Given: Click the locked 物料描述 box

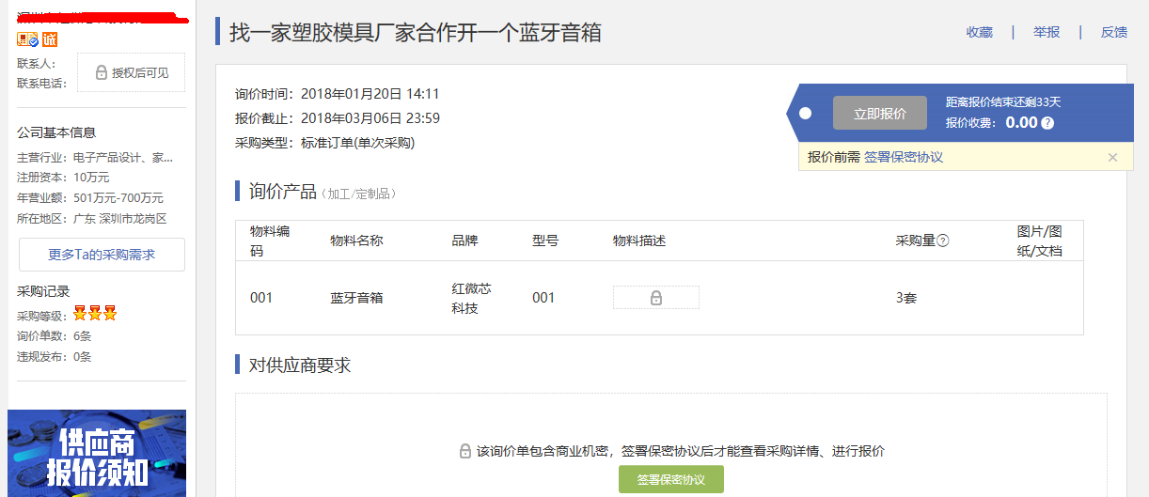Looking at the screenshot, I should (x=656, y=298).
